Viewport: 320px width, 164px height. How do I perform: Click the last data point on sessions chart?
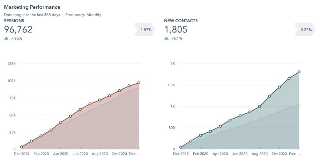[139, 83]
